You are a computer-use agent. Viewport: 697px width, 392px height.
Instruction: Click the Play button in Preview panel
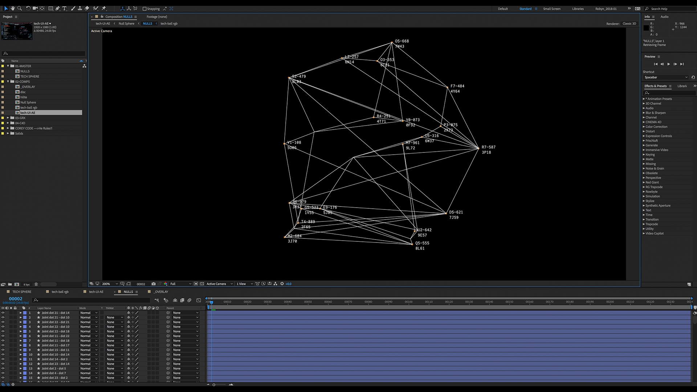coord(669,64)
